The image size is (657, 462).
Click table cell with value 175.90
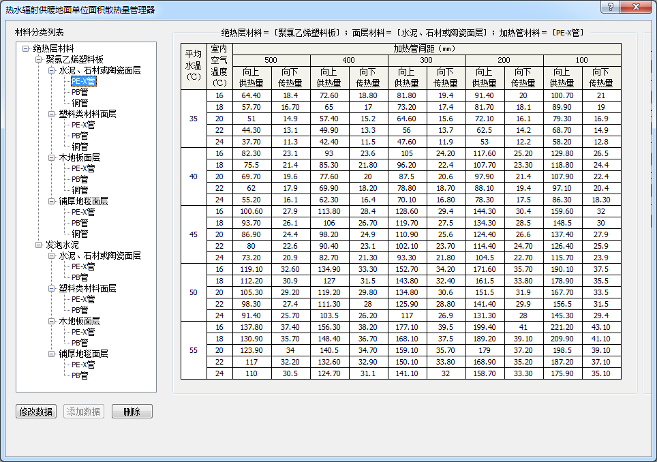pos(562,373)
